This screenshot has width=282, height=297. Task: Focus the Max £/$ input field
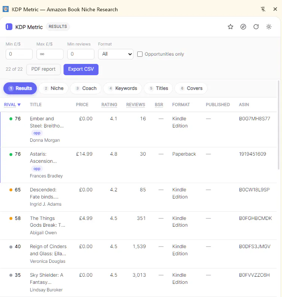[x=50, y=54]
